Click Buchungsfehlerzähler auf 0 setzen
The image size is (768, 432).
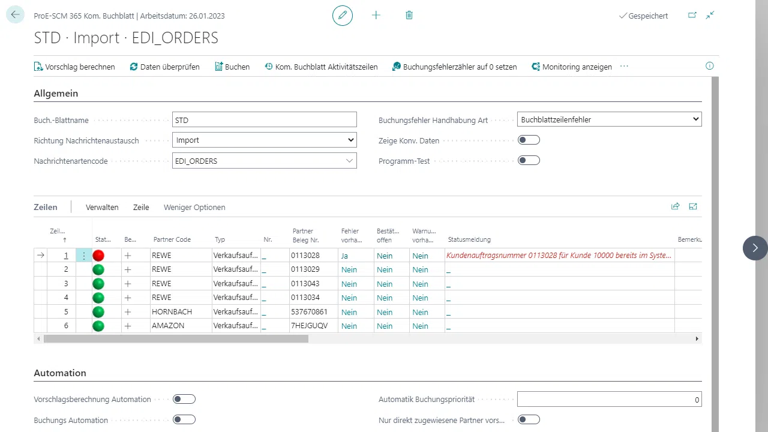[x=454, y=67]
